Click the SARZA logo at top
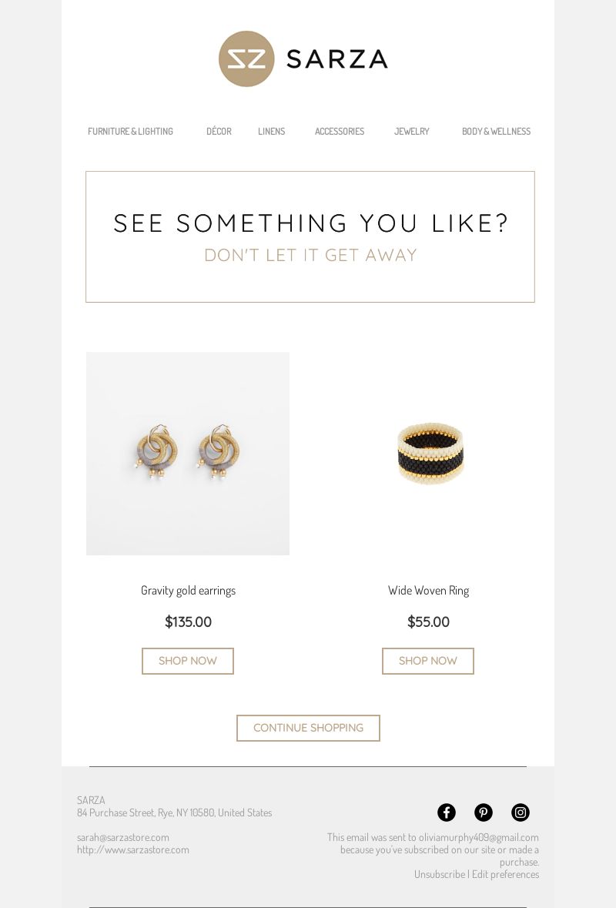Screen dimensions: 616x908 [x=303, y=59]
